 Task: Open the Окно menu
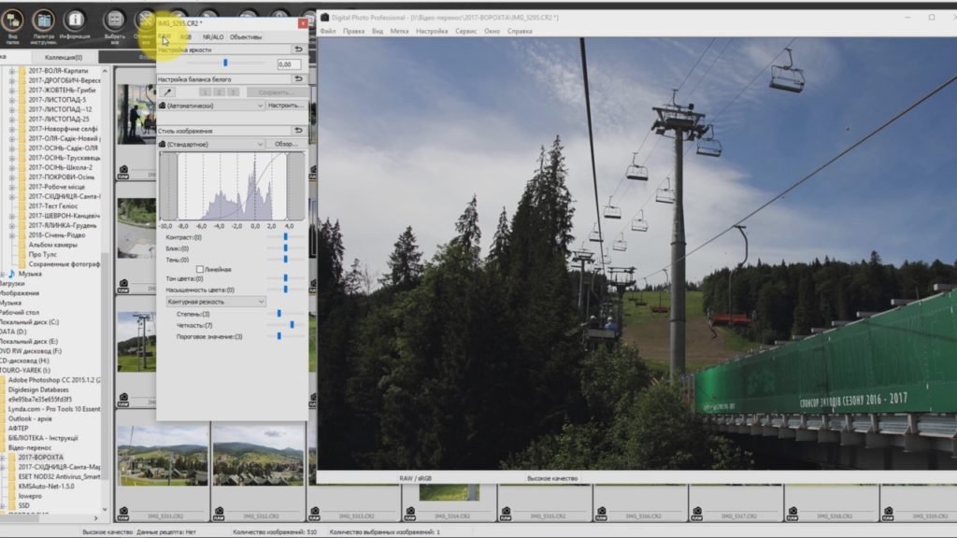tap(492, 31)
